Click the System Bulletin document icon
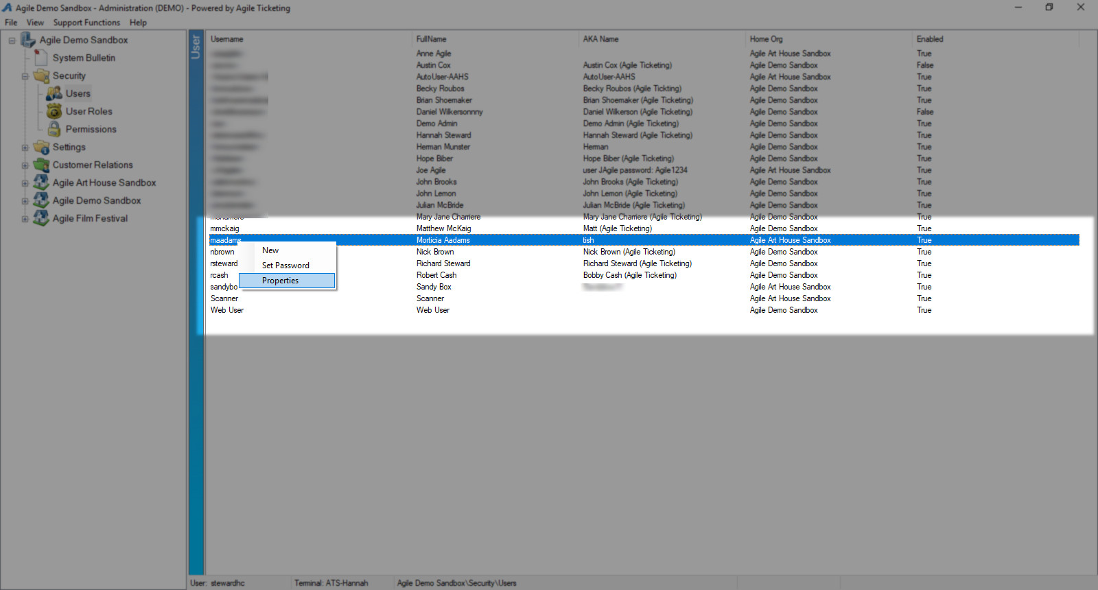This screenshot has width=1098, height=590. click(x=41, y=58)
